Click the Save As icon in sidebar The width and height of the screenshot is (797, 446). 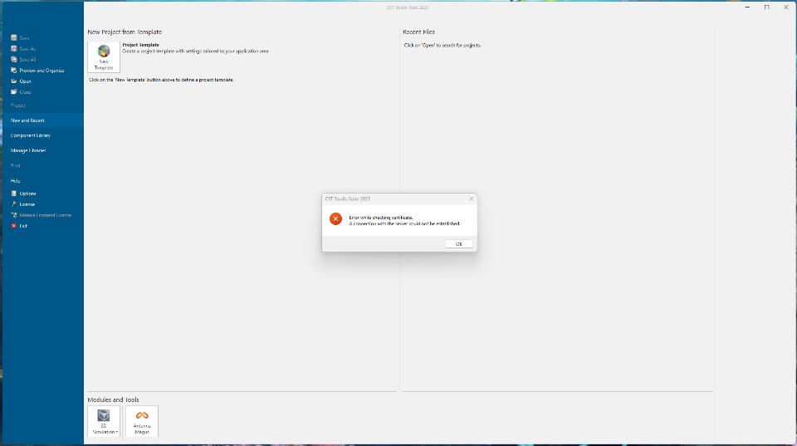14,49
